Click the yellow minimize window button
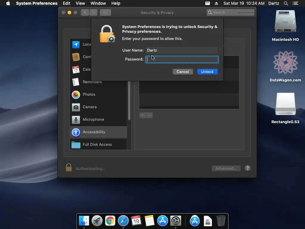 (69, 13)
